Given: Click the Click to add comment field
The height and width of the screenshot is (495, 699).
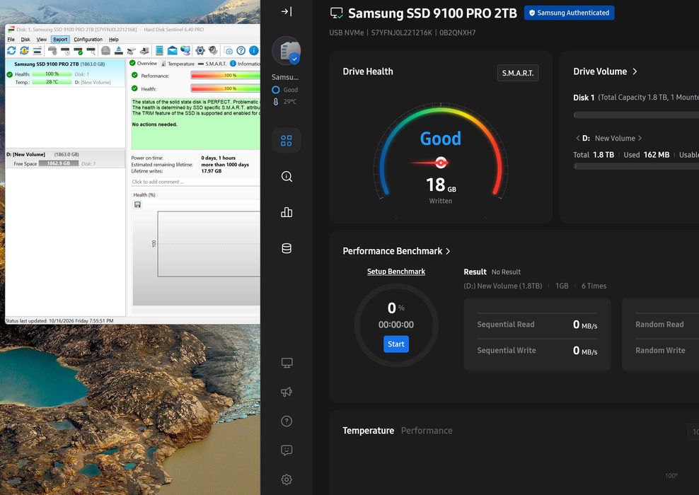Looking at the screenshot, I should tap(195, 182).
